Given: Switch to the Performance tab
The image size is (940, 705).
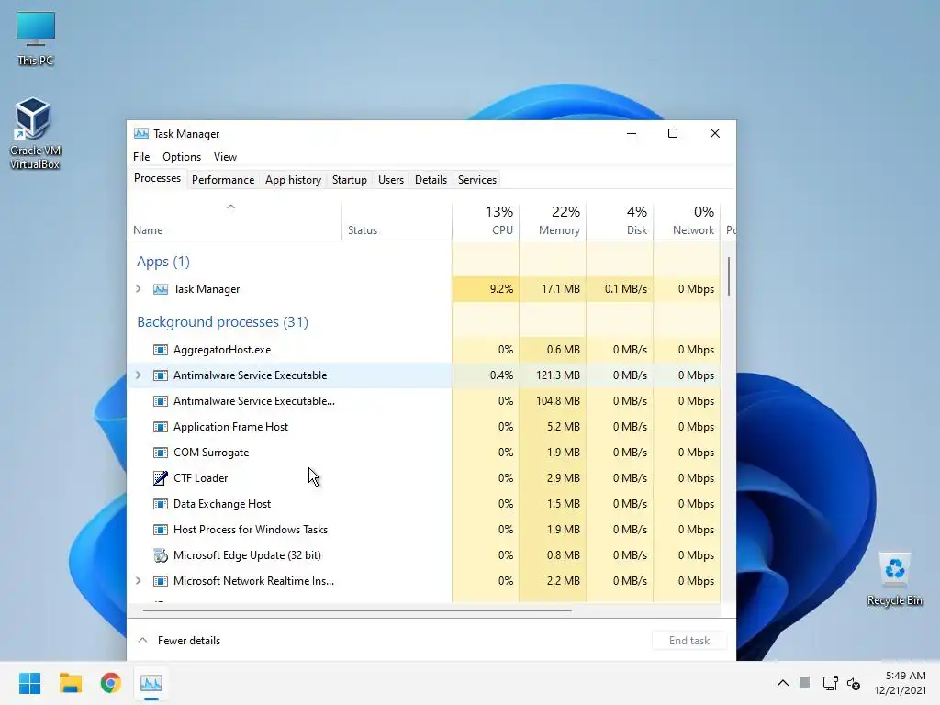Looking at the screenshot, I should pos(223,180).
